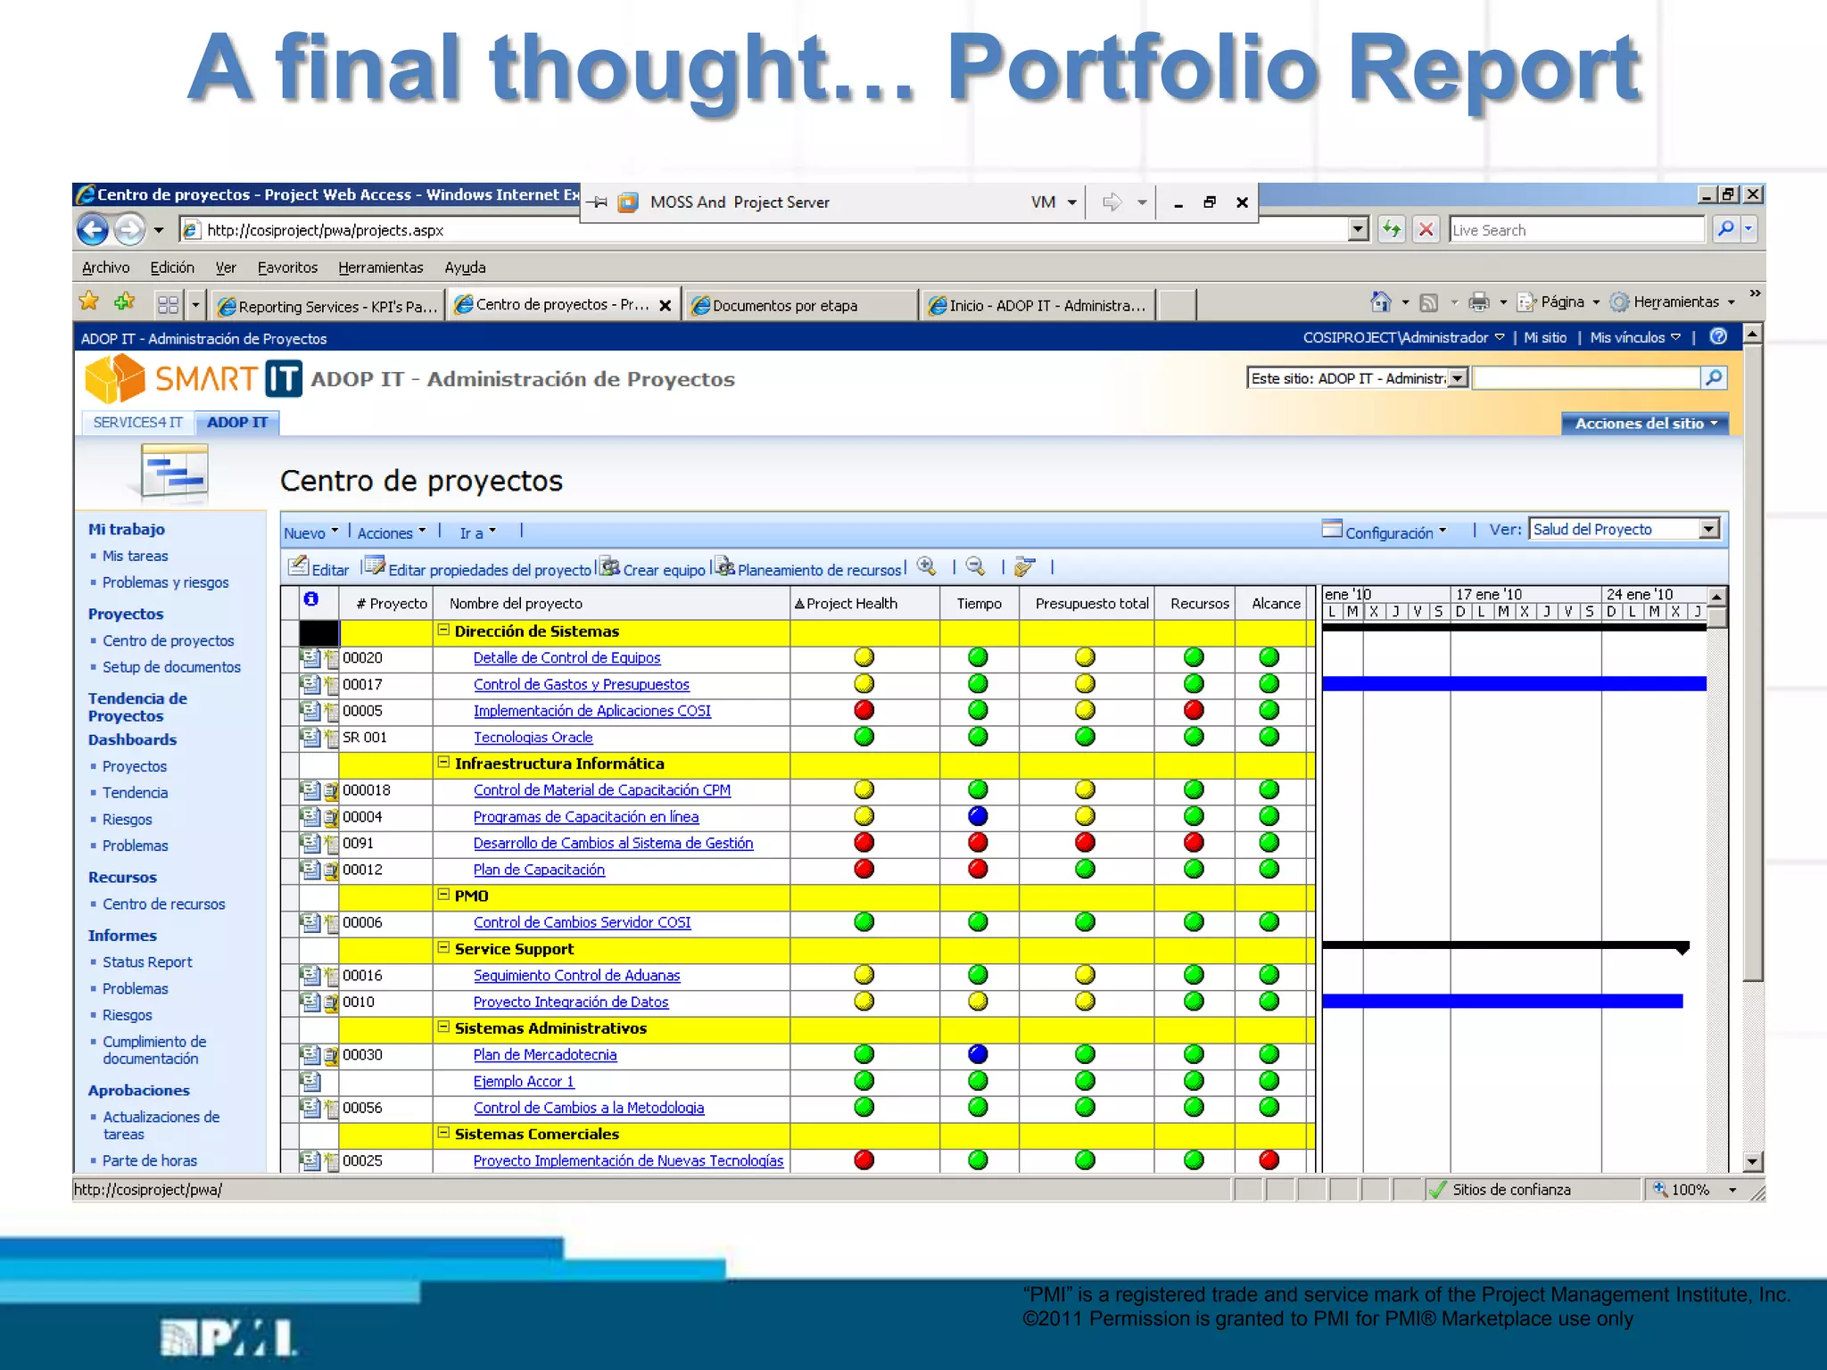Open the Ir a dropdown menu
1827x1370 pixels.
[x=477, y=532]
